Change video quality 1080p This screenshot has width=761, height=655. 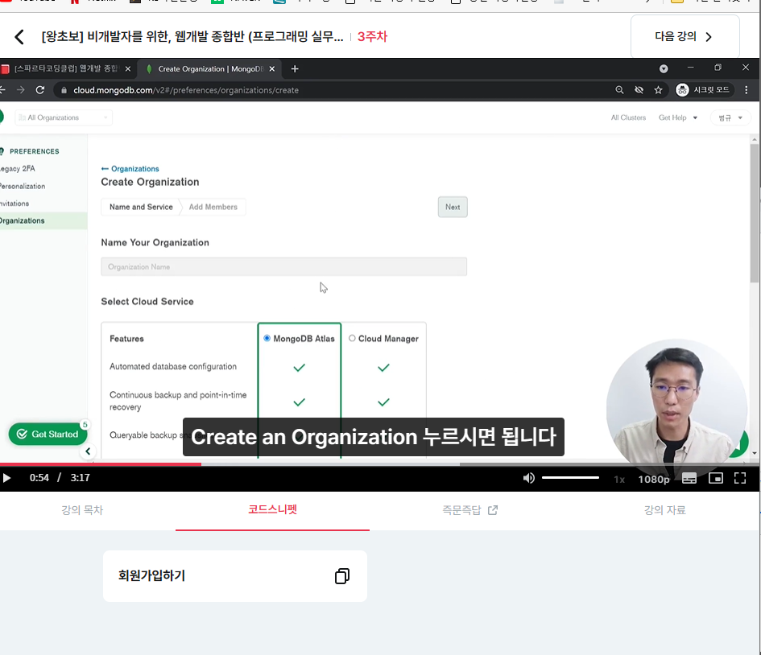click(654, 479)
